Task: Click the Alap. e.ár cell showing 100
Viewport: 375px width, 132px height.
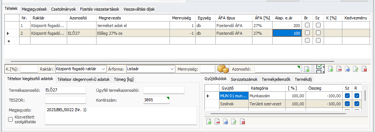Action: (x=287, y=33)
